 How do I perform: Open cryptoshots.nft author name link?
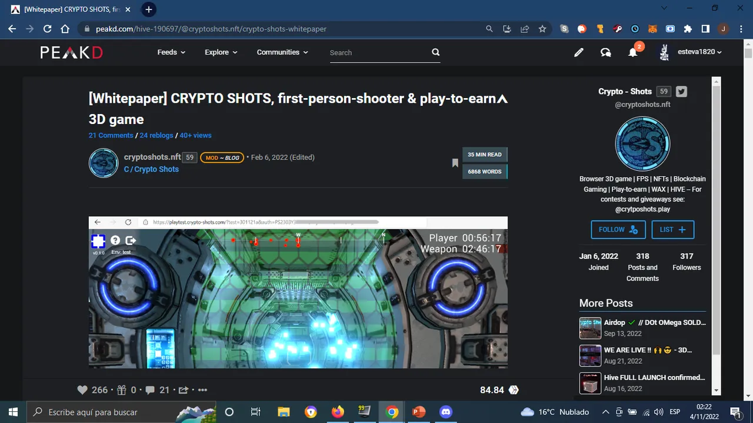(x=152, y=157)
